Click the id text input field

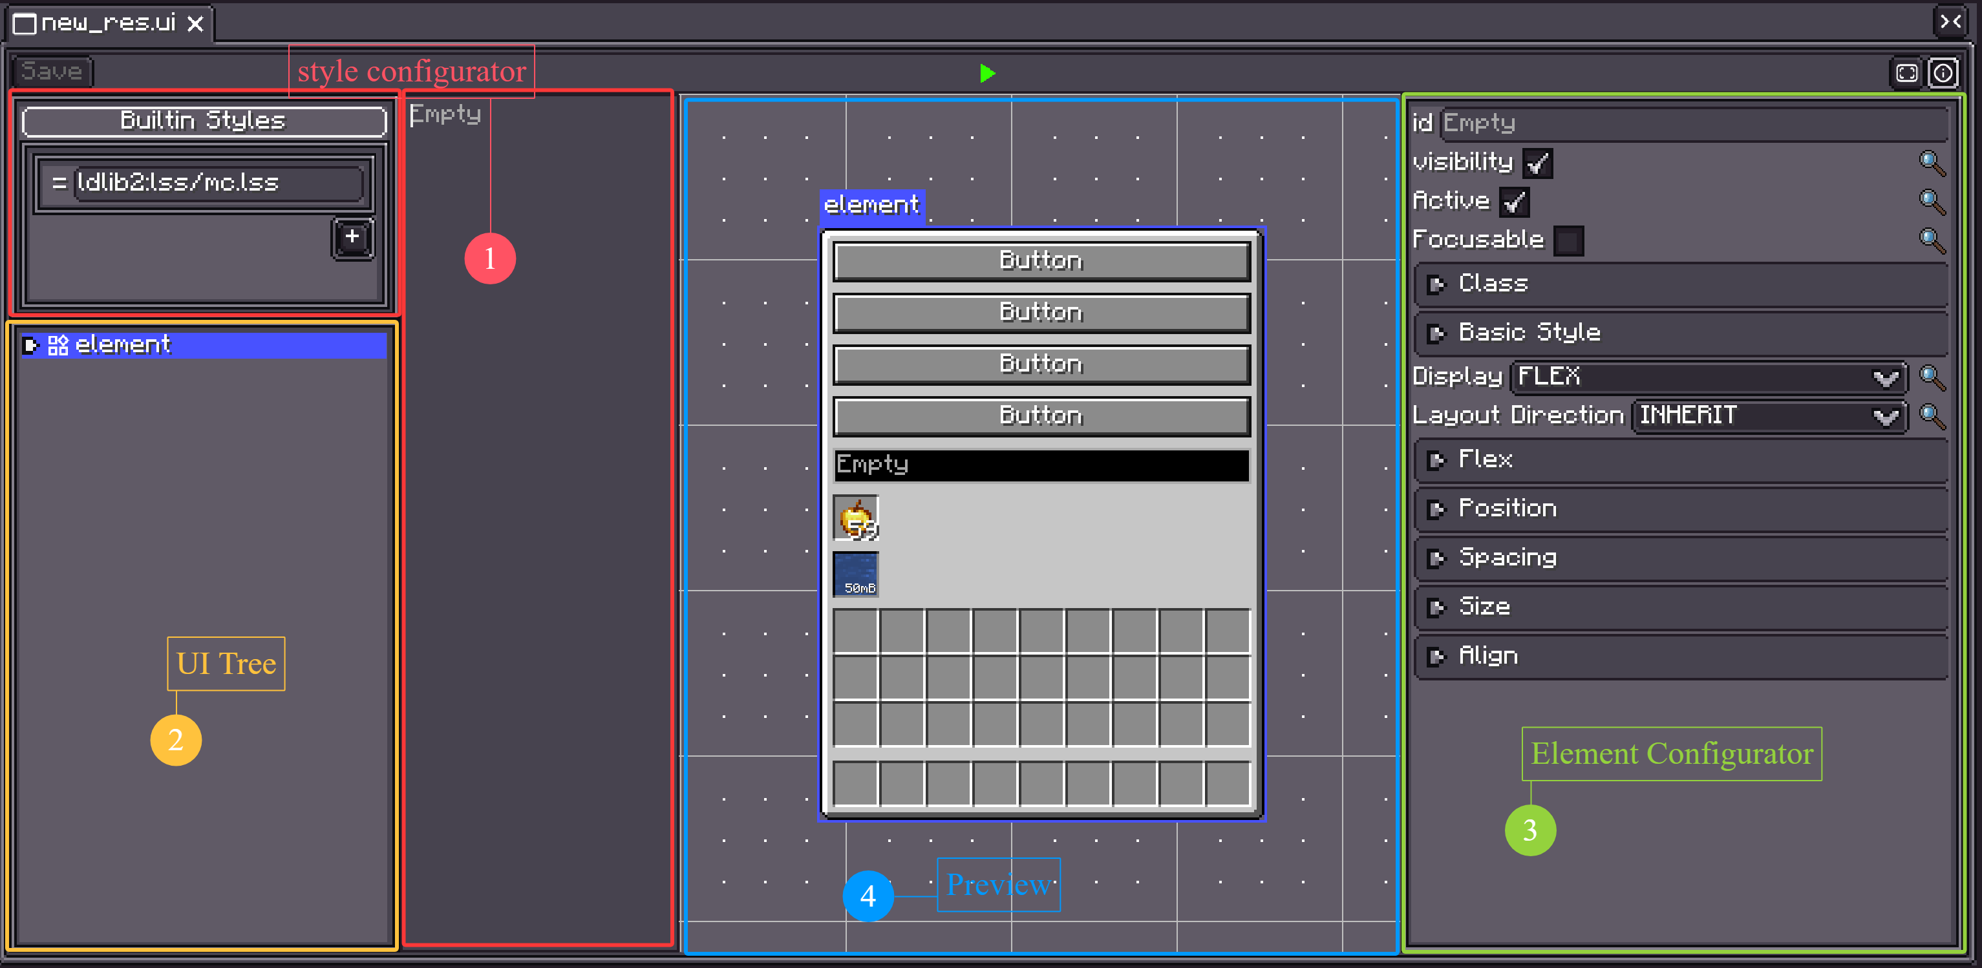point(1691,123)
